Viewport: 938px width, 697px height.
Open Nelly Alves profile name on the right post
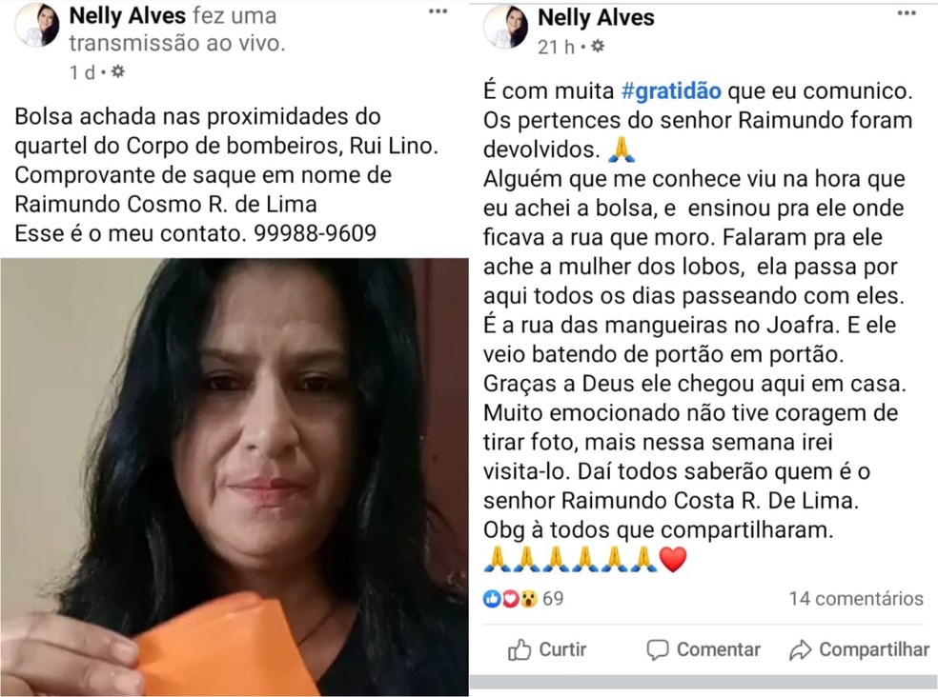click(596, 17)
